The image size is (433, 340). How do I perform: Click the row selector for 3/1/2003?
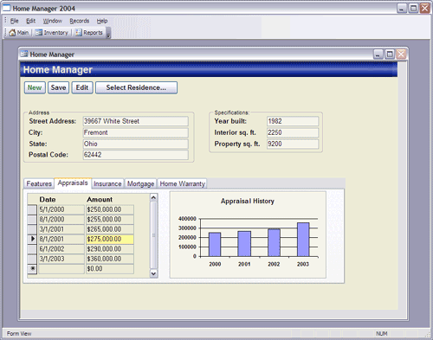pyautogui.click(x=32, y=259)
